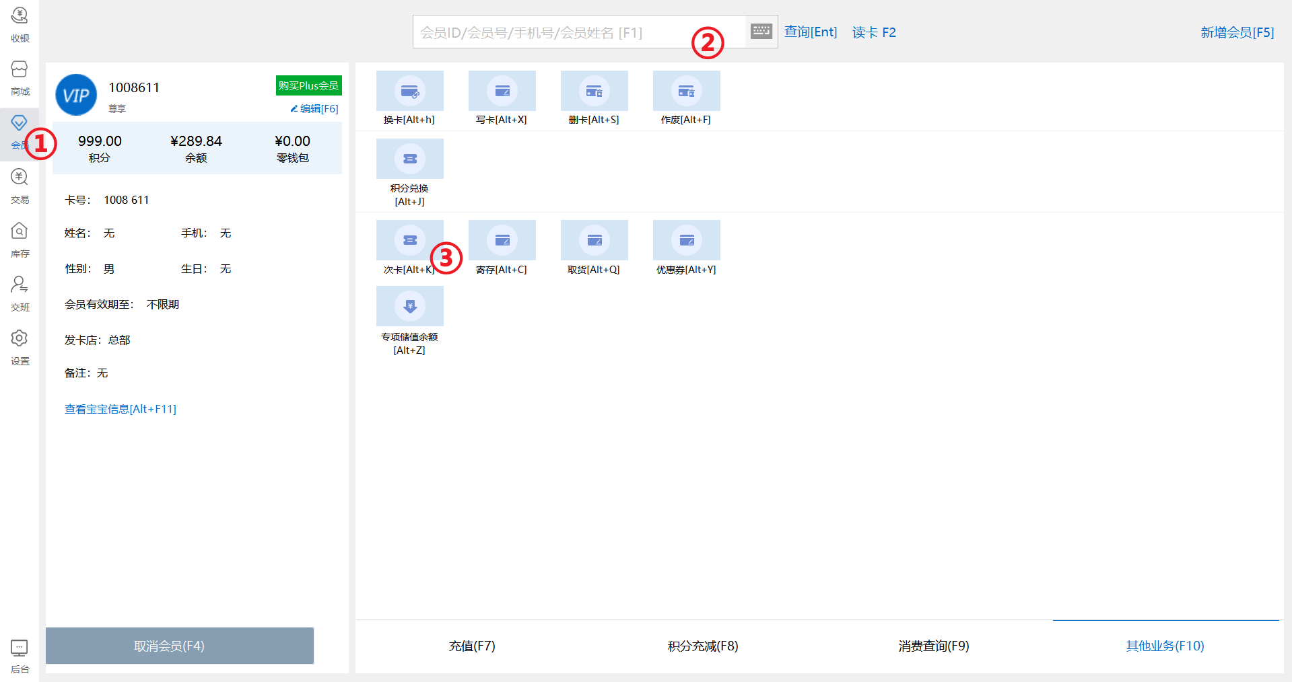This screenshot has width=1292, height=682.
Task: Click 新增会员[F5] link
Action: click(x=1237, y=32)
